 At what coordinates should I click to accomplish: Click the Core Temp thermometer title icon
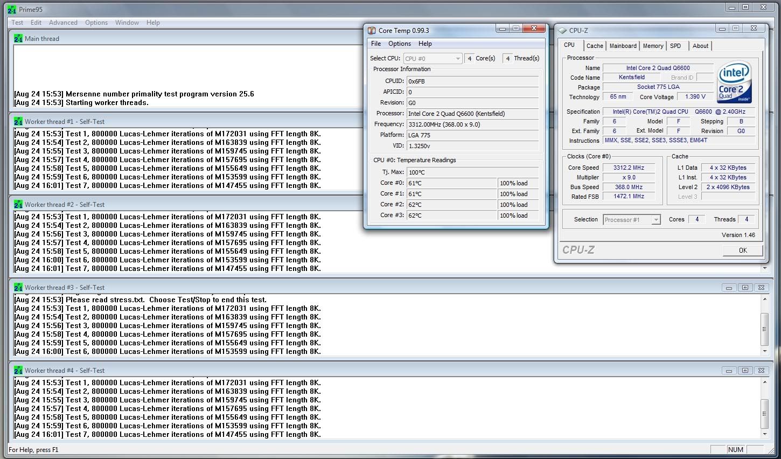372,31
